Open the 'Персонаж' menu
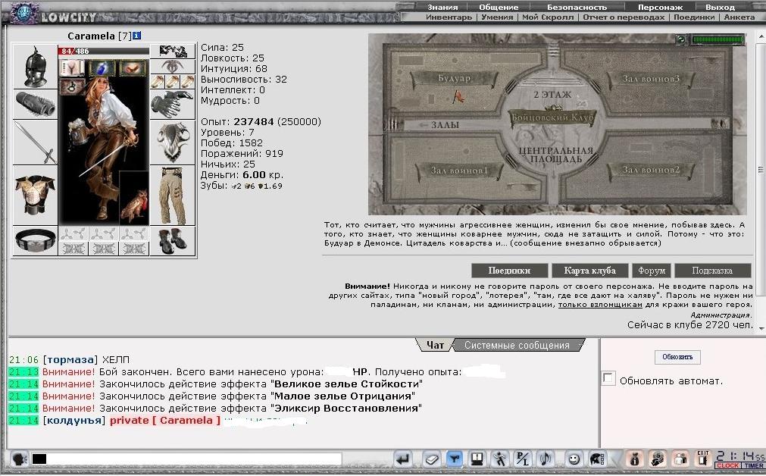 tap(660, 7)
